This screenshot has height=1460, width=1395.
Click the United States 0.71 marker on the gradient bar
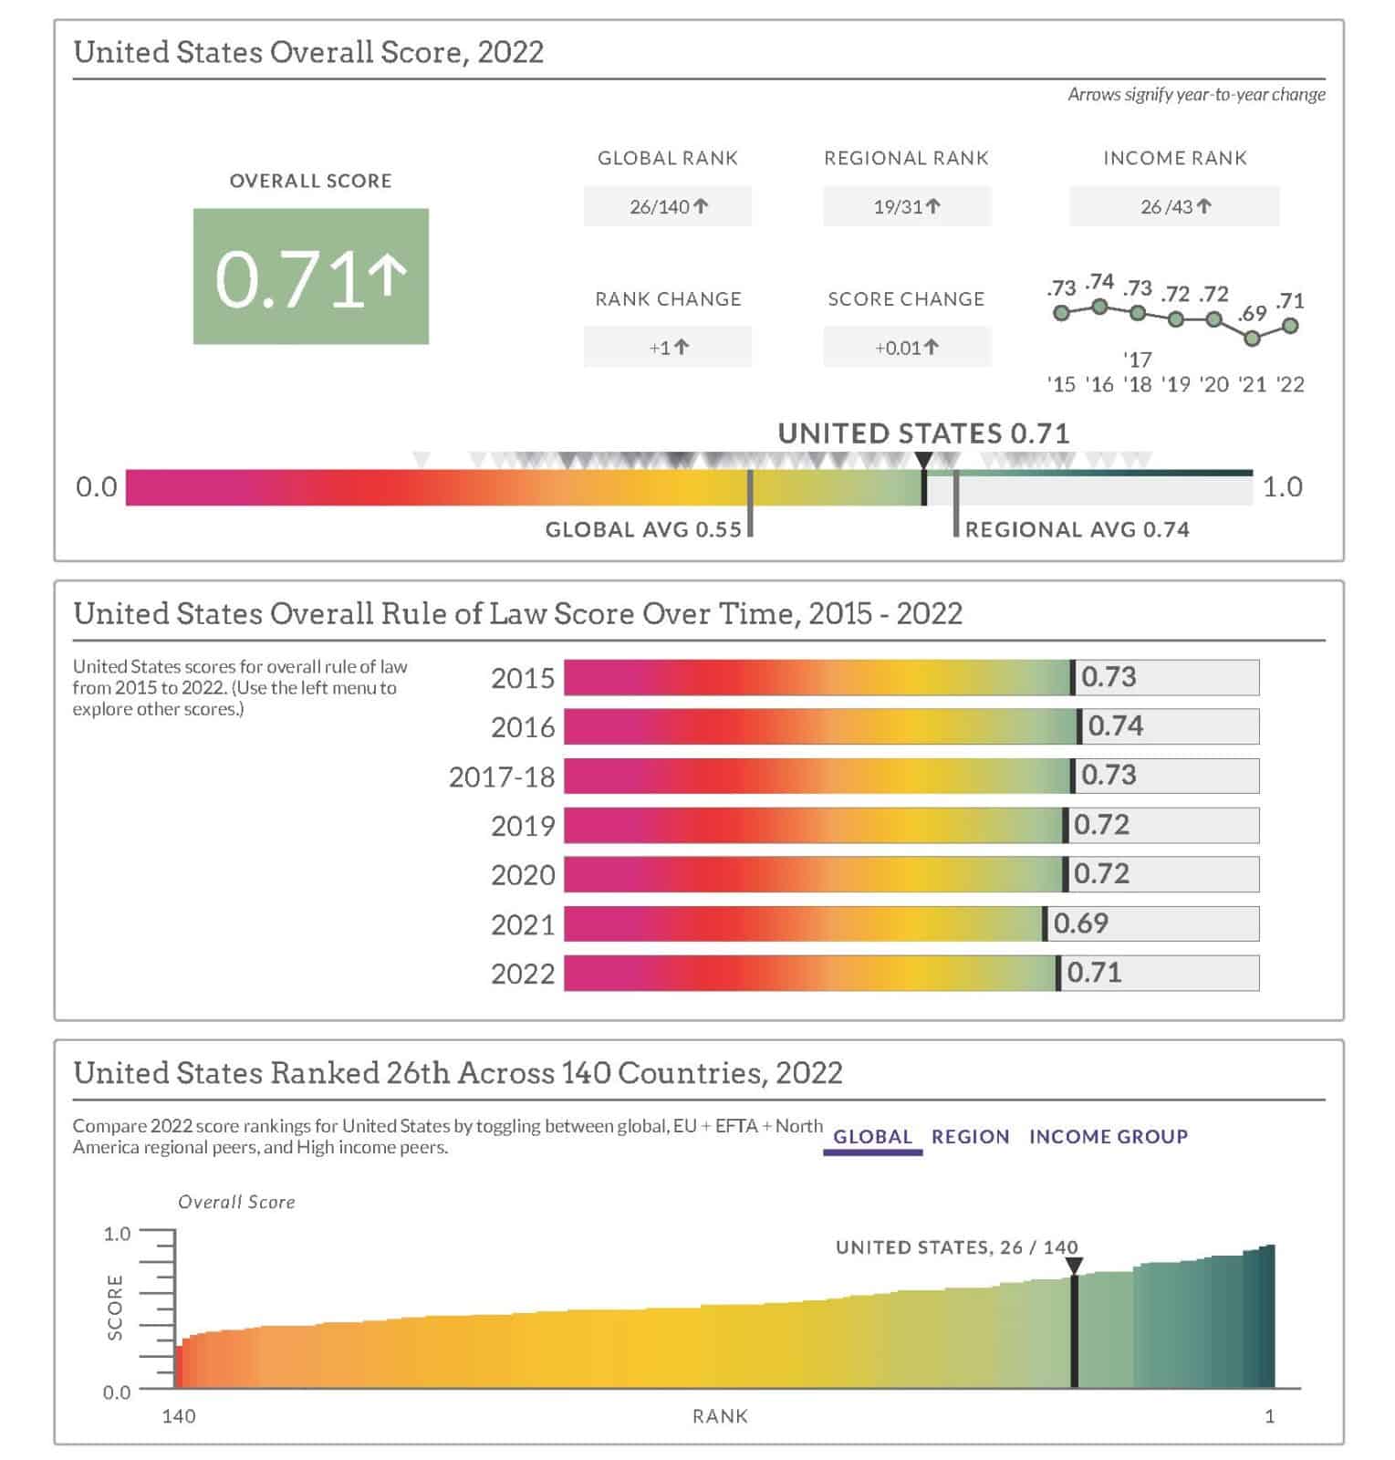(x=924, y=487)
